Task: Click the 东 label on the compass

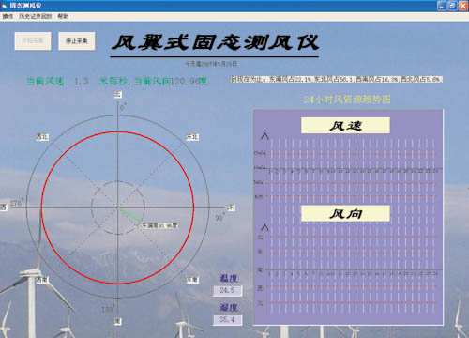Action: [231, 207]
